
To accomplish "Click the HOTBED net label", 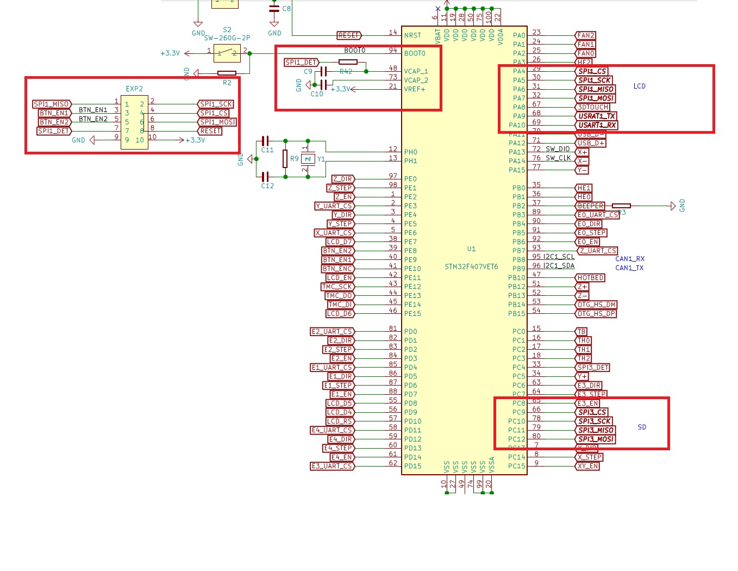I will click(x=590, y=278).
